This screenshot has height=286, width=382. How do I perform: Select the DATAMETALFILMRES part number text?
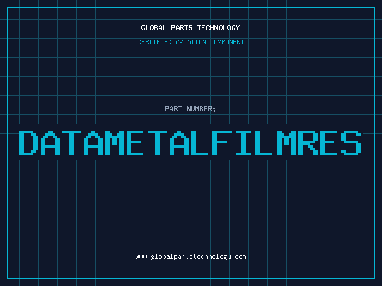tap(190, 143)
